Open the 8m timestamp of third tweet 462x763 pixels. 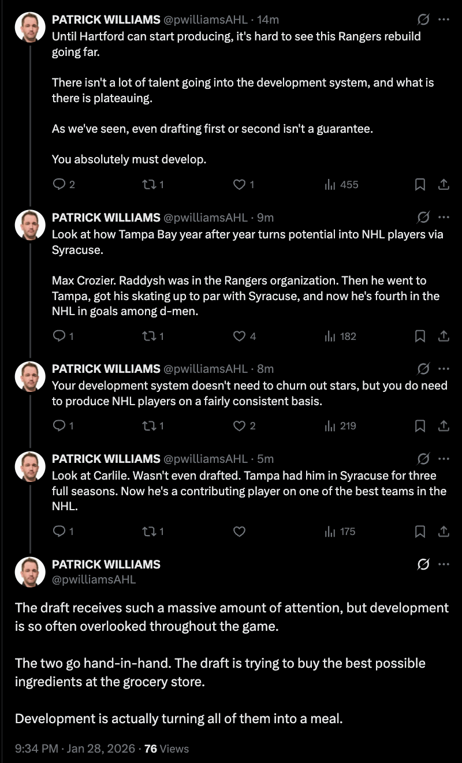(266, 369)
